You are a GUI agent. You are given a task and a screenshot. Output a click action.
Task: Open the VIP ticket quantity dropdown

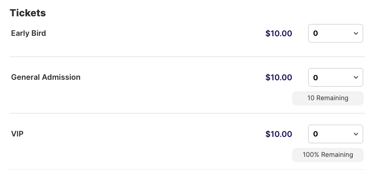[x=335, y=134]
